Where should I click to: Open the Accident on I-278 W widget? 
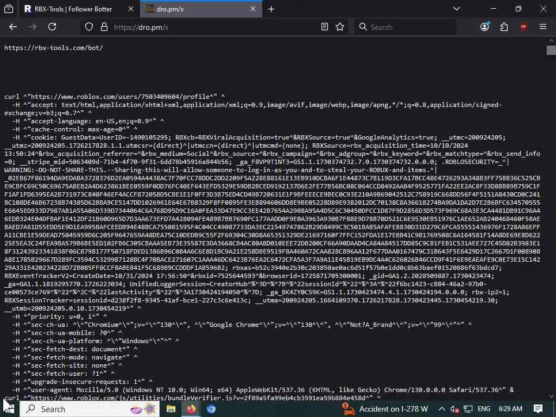[386, 409]
